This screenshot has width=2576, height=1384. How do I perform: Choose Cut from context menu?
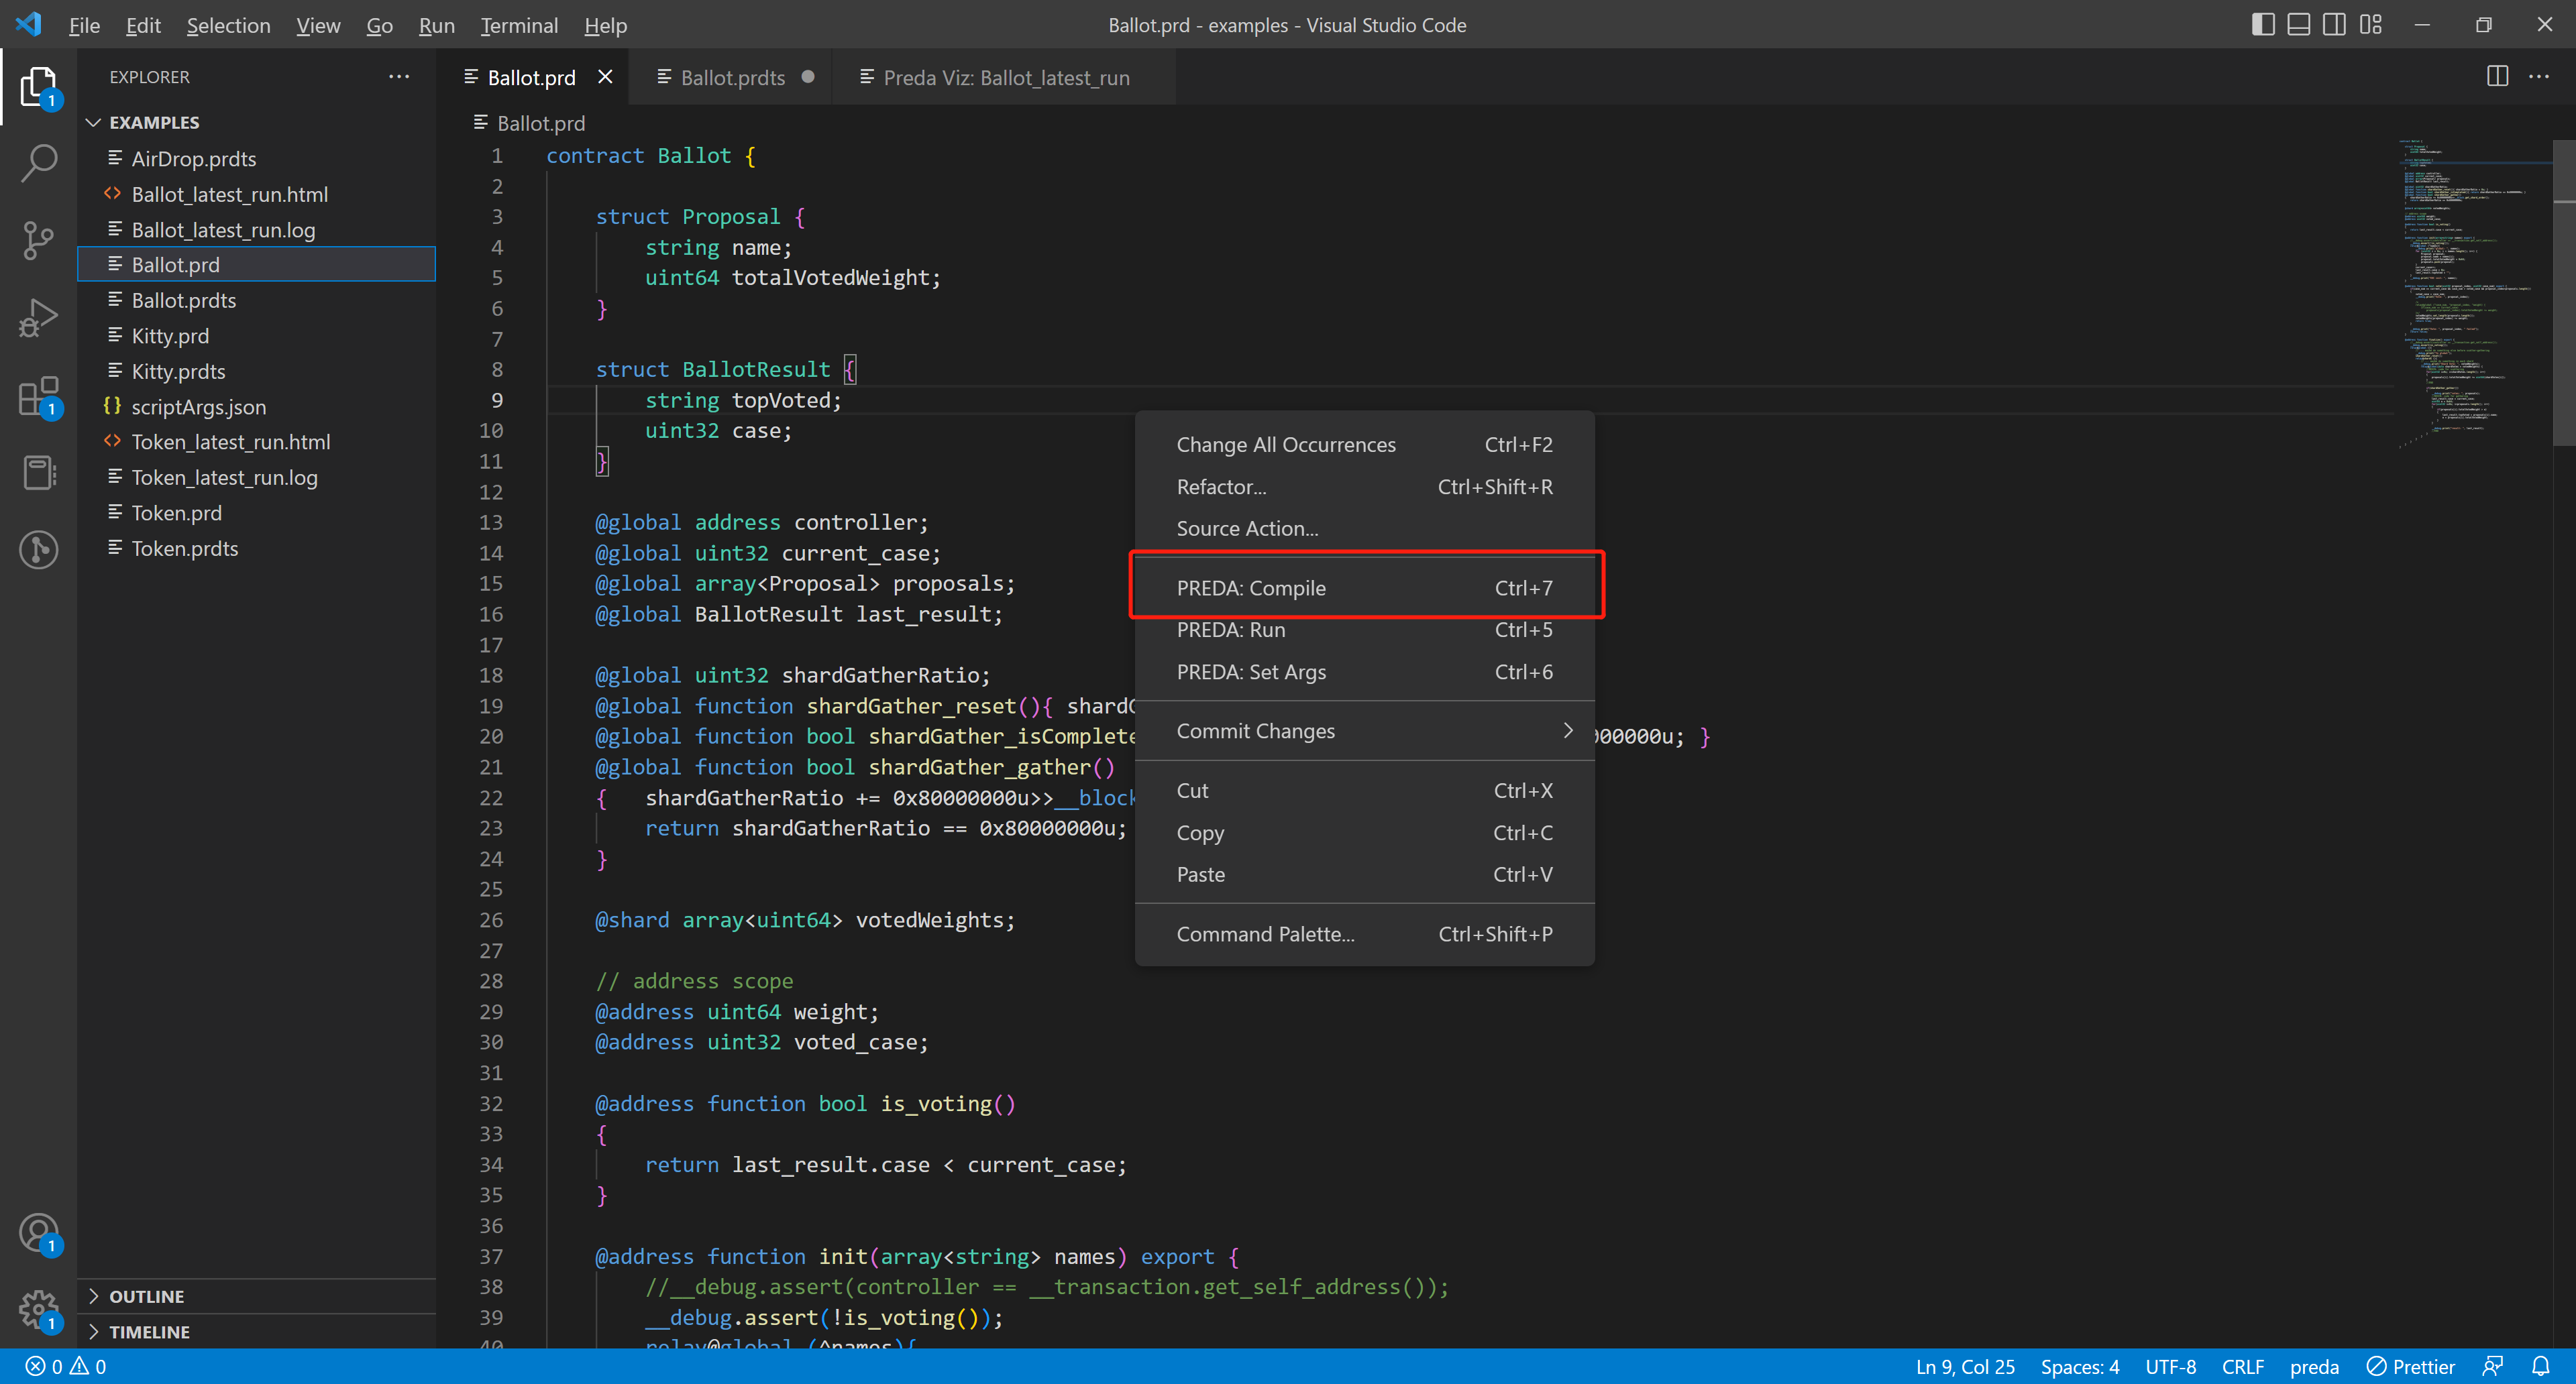coord(1365,791)
